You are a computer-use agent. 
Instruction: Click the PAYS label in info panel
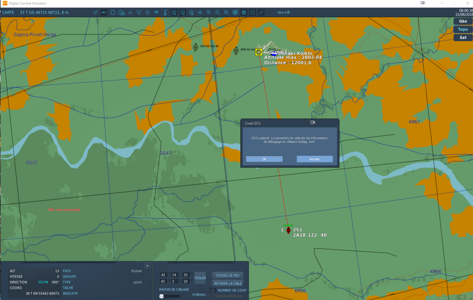click(67, 271)
